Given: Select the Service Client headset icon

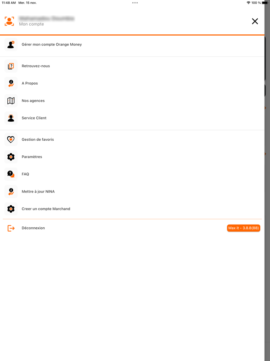Looking at the screenshot, I should coord(11,118).
